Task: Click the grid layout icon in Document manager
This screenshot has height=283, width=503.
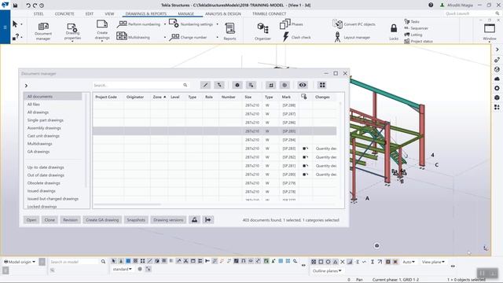Action: pos(322,85)
